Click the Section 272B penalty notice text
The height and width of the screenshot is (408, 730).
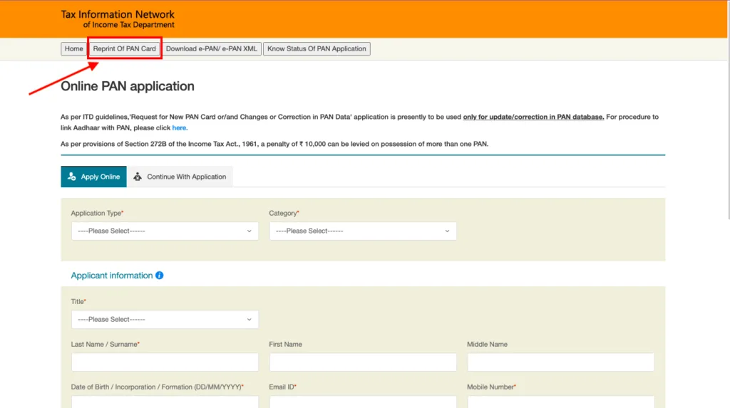click(274, 145)
